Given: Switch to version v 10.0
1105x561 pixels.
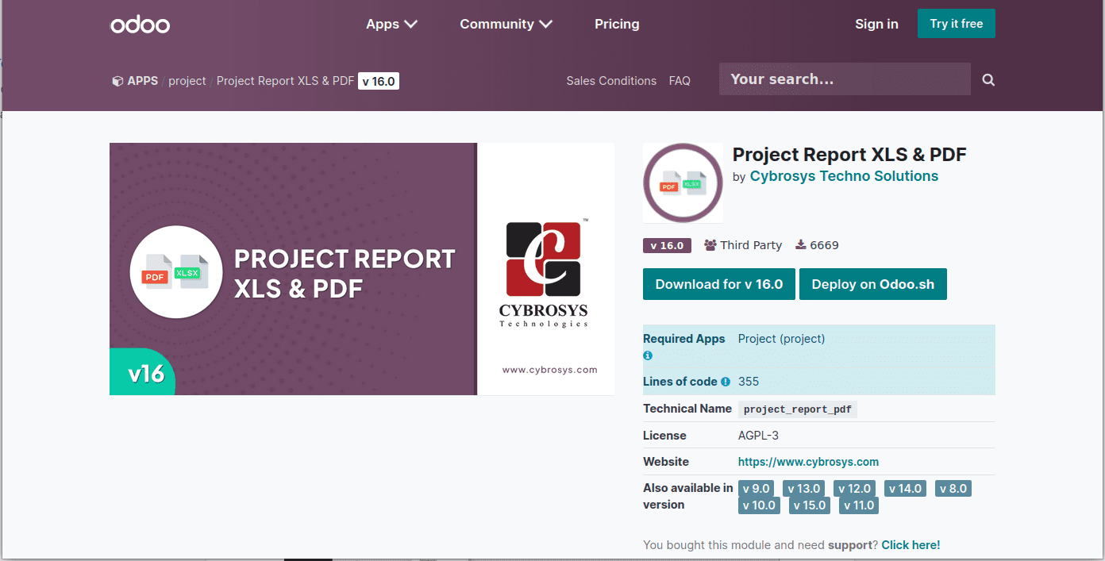Looking at the screenshot, I should pos(759,505).
